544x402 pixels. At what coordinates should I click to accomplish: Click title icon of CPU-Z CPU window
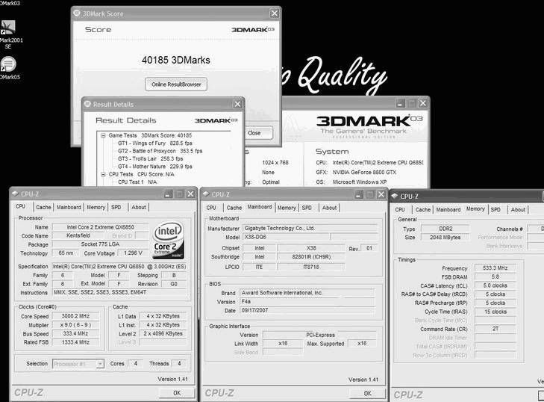point(15,194)
